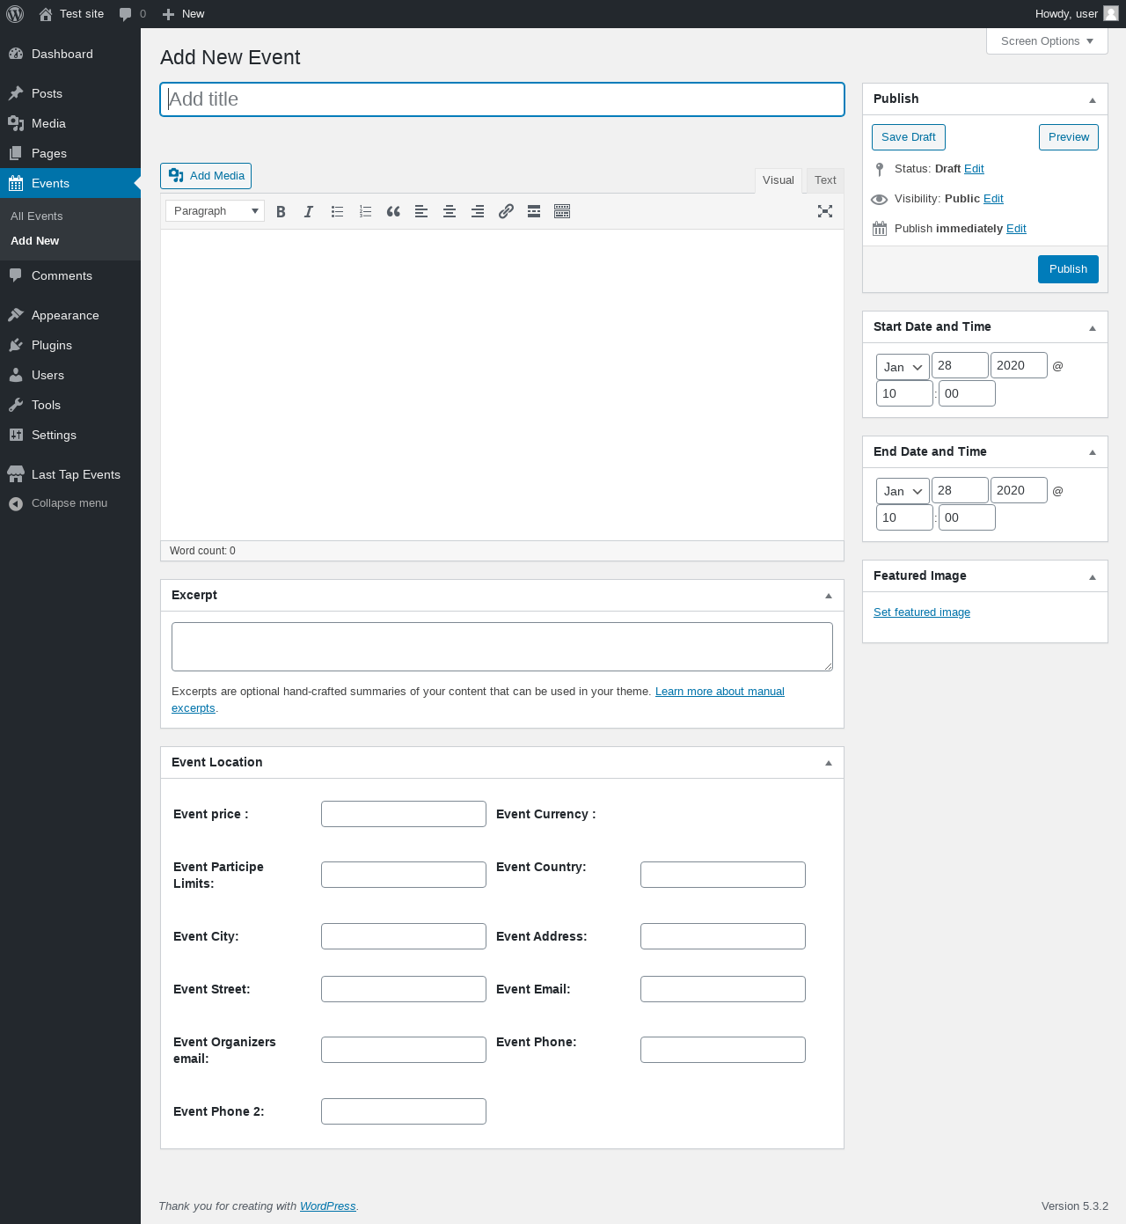Open Settings in sidebar

point(70,435)
